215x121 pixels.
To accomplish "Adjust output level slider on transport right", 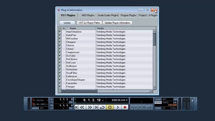I will (x=192, y=104).
